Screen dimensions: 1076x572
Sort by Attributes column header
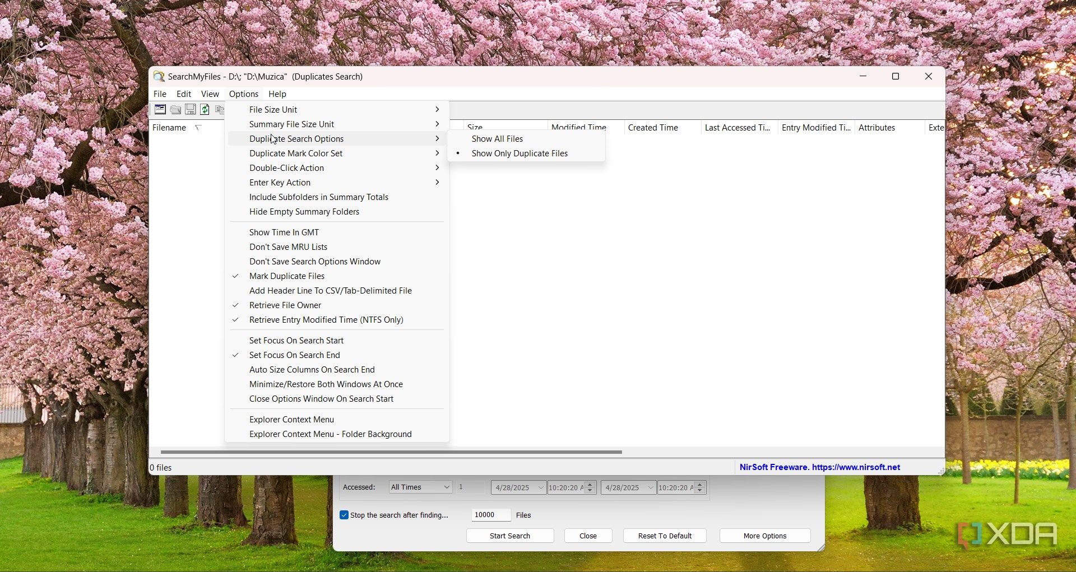coord(889,128)
